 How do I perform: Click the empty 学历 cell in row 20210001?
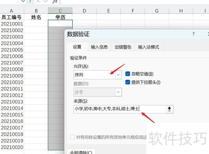[60, 23]
